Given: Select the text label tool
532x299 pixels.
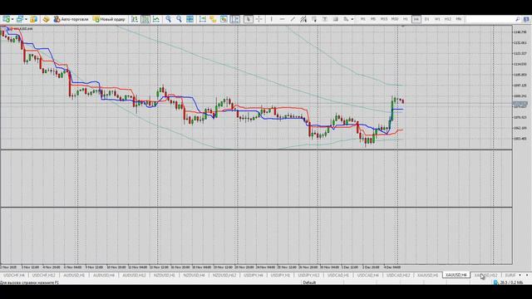Looking at the screenshot, I should (x=335, y=19).
